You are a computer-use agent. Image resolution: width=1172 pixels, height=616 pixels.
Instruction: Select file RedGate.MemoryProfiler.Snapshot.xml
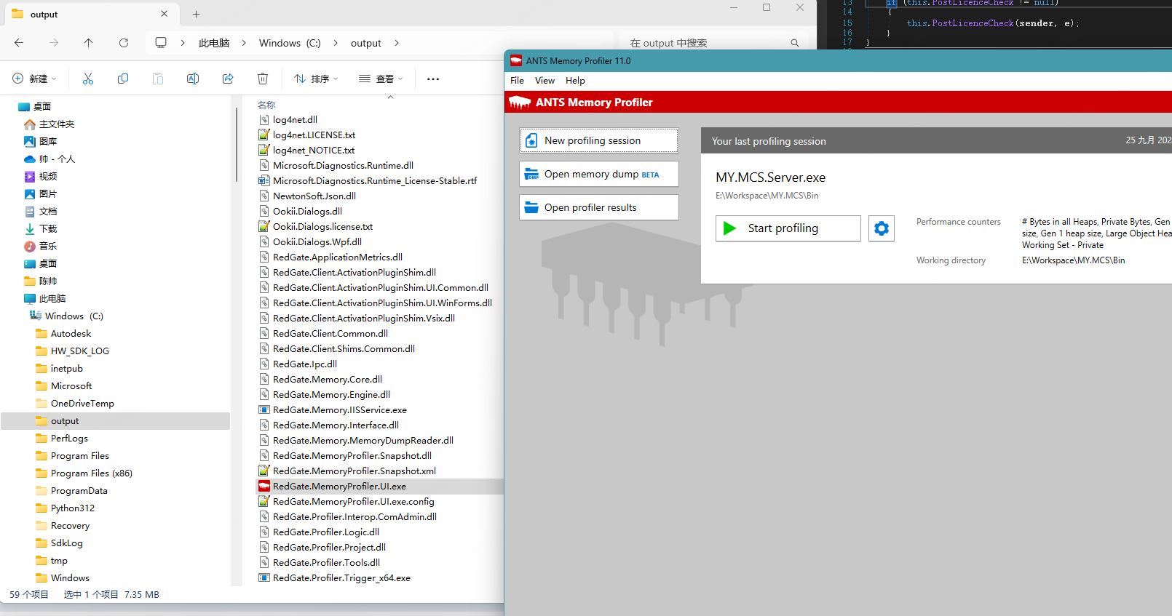point(355,471)
